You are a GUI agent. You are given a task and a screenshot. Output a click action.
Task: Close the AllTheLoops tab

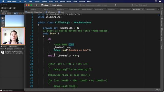pos(143,9)
